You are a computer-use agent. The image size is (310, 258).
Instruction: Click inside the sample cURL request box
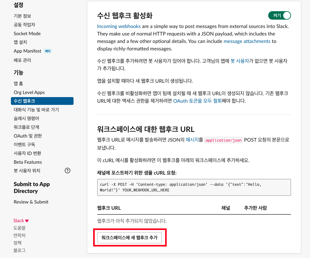tap(194, 187)
